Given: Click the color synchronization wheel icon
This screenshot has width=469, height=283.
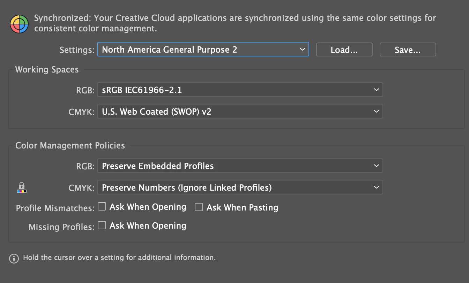Looking at the screenshot, I should coord(19,24).
